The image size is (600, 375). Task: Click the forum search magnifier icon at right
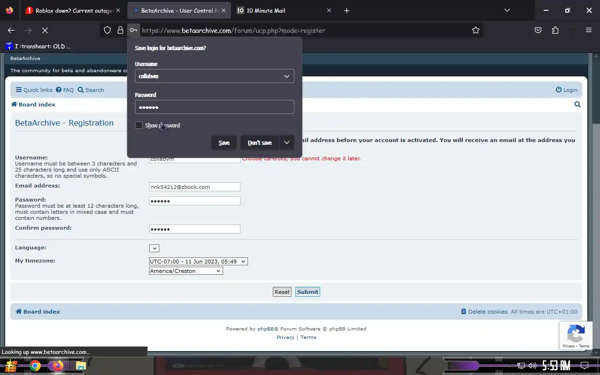point(577,105)
